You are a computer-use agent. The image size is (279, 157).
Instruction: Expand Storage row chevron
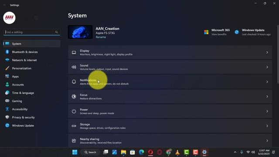point(267,126)
